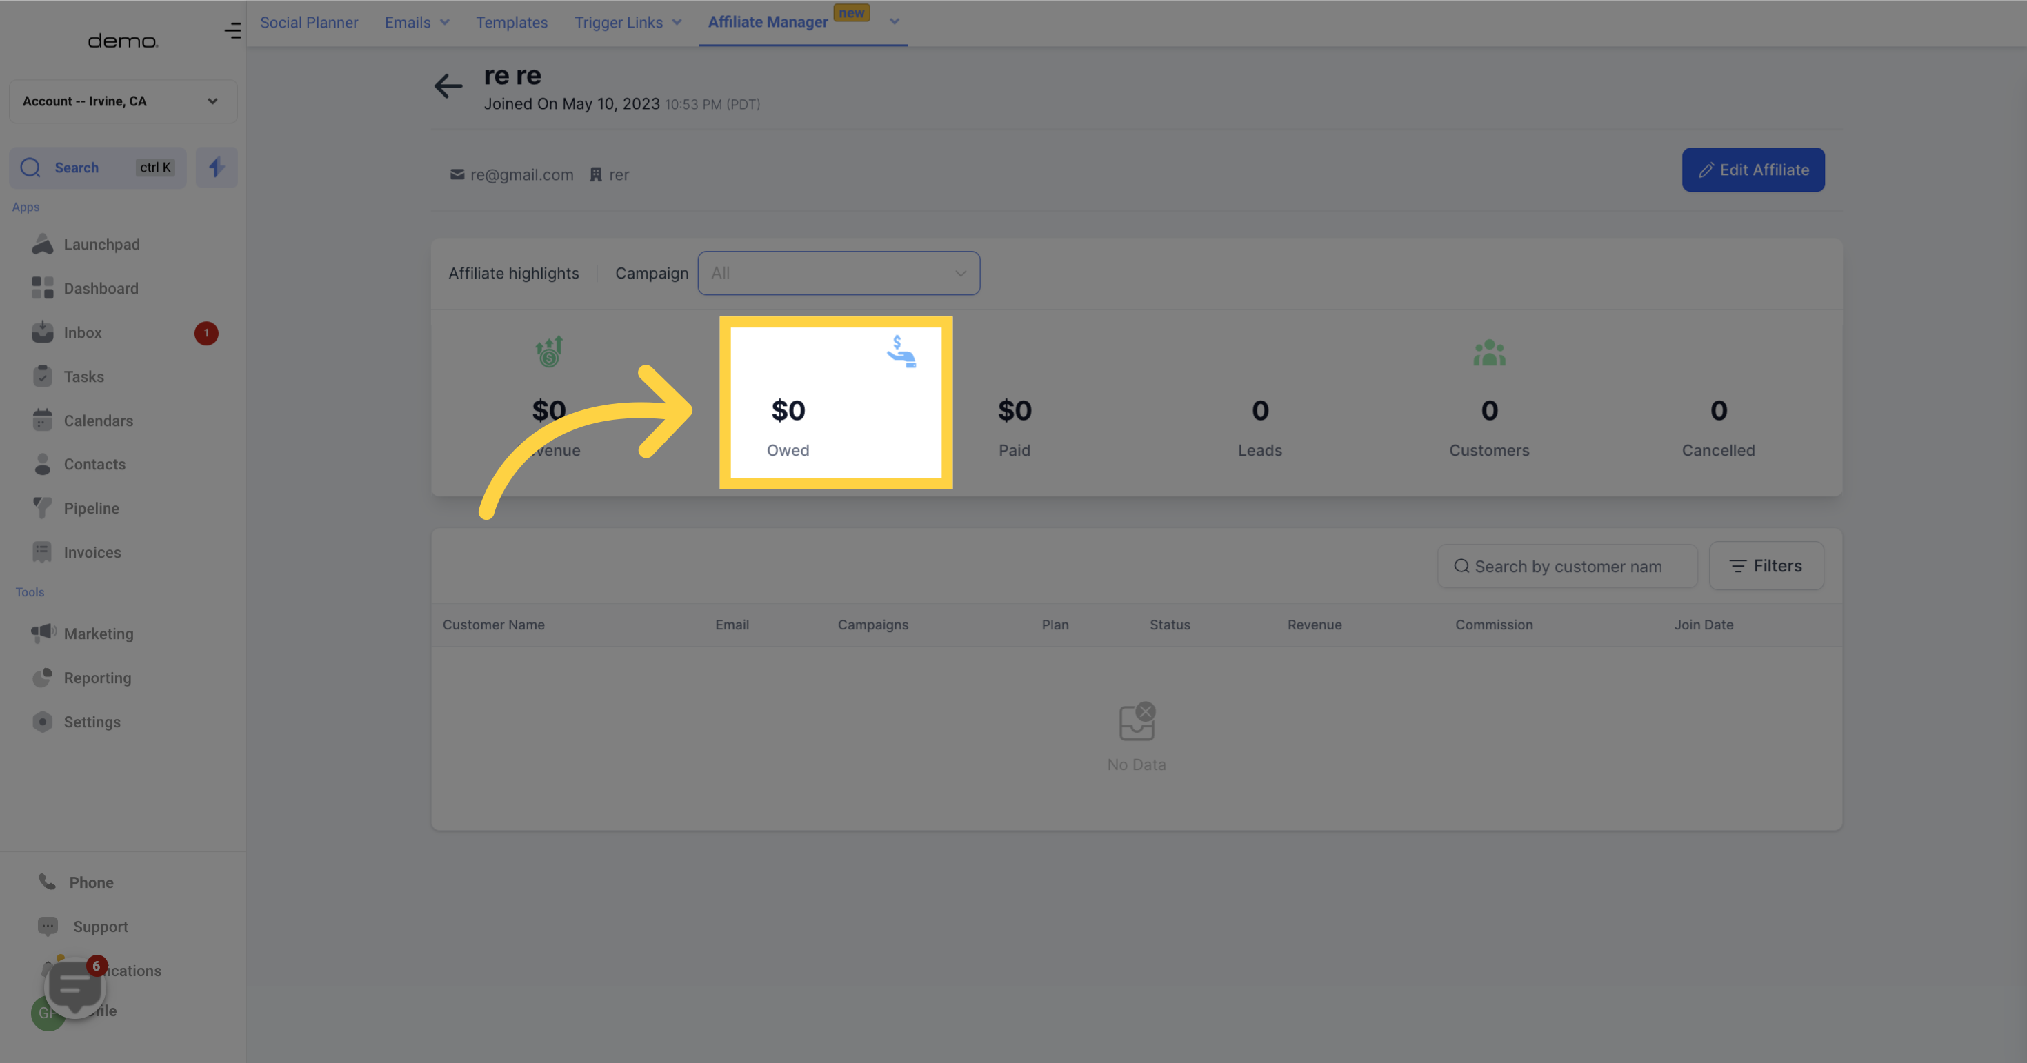
Task: Open the Launchpad sidebar item
Action: [101, 245]
